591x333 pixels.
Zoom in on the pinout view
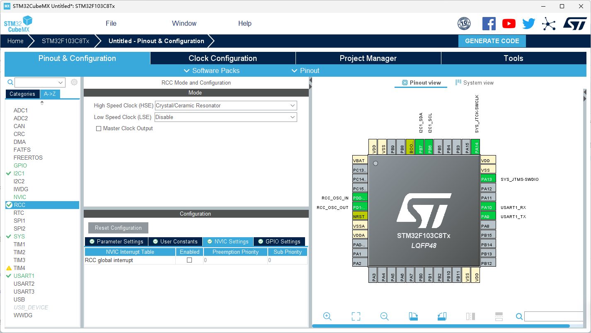(327, 316)
